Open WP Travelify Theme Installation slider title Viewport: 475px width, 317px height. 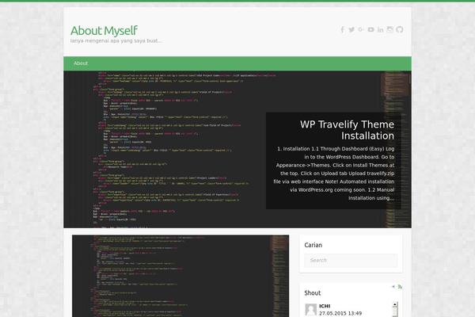click(x=348, y=130)
